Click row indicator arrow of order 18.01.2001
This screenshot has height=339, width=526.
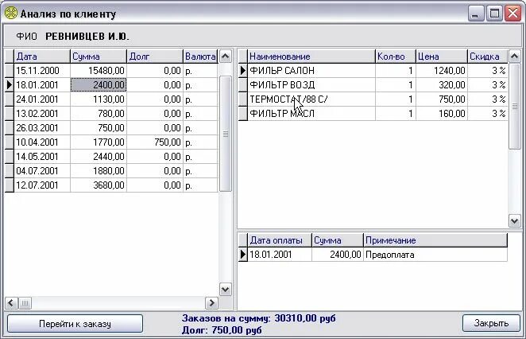coord(10,85)
